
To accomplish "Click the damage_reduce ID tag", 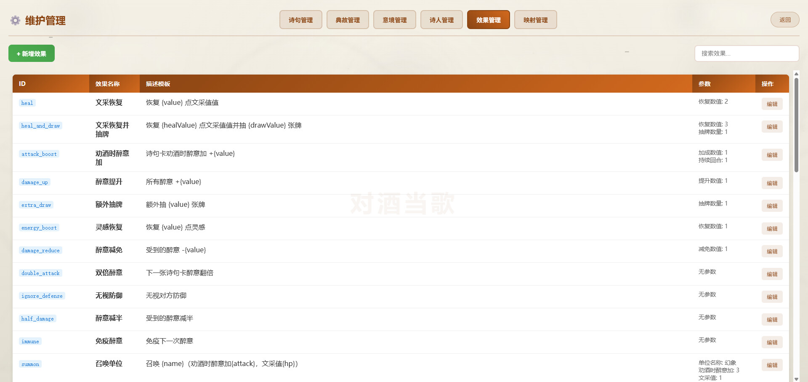I will [40, 251].
